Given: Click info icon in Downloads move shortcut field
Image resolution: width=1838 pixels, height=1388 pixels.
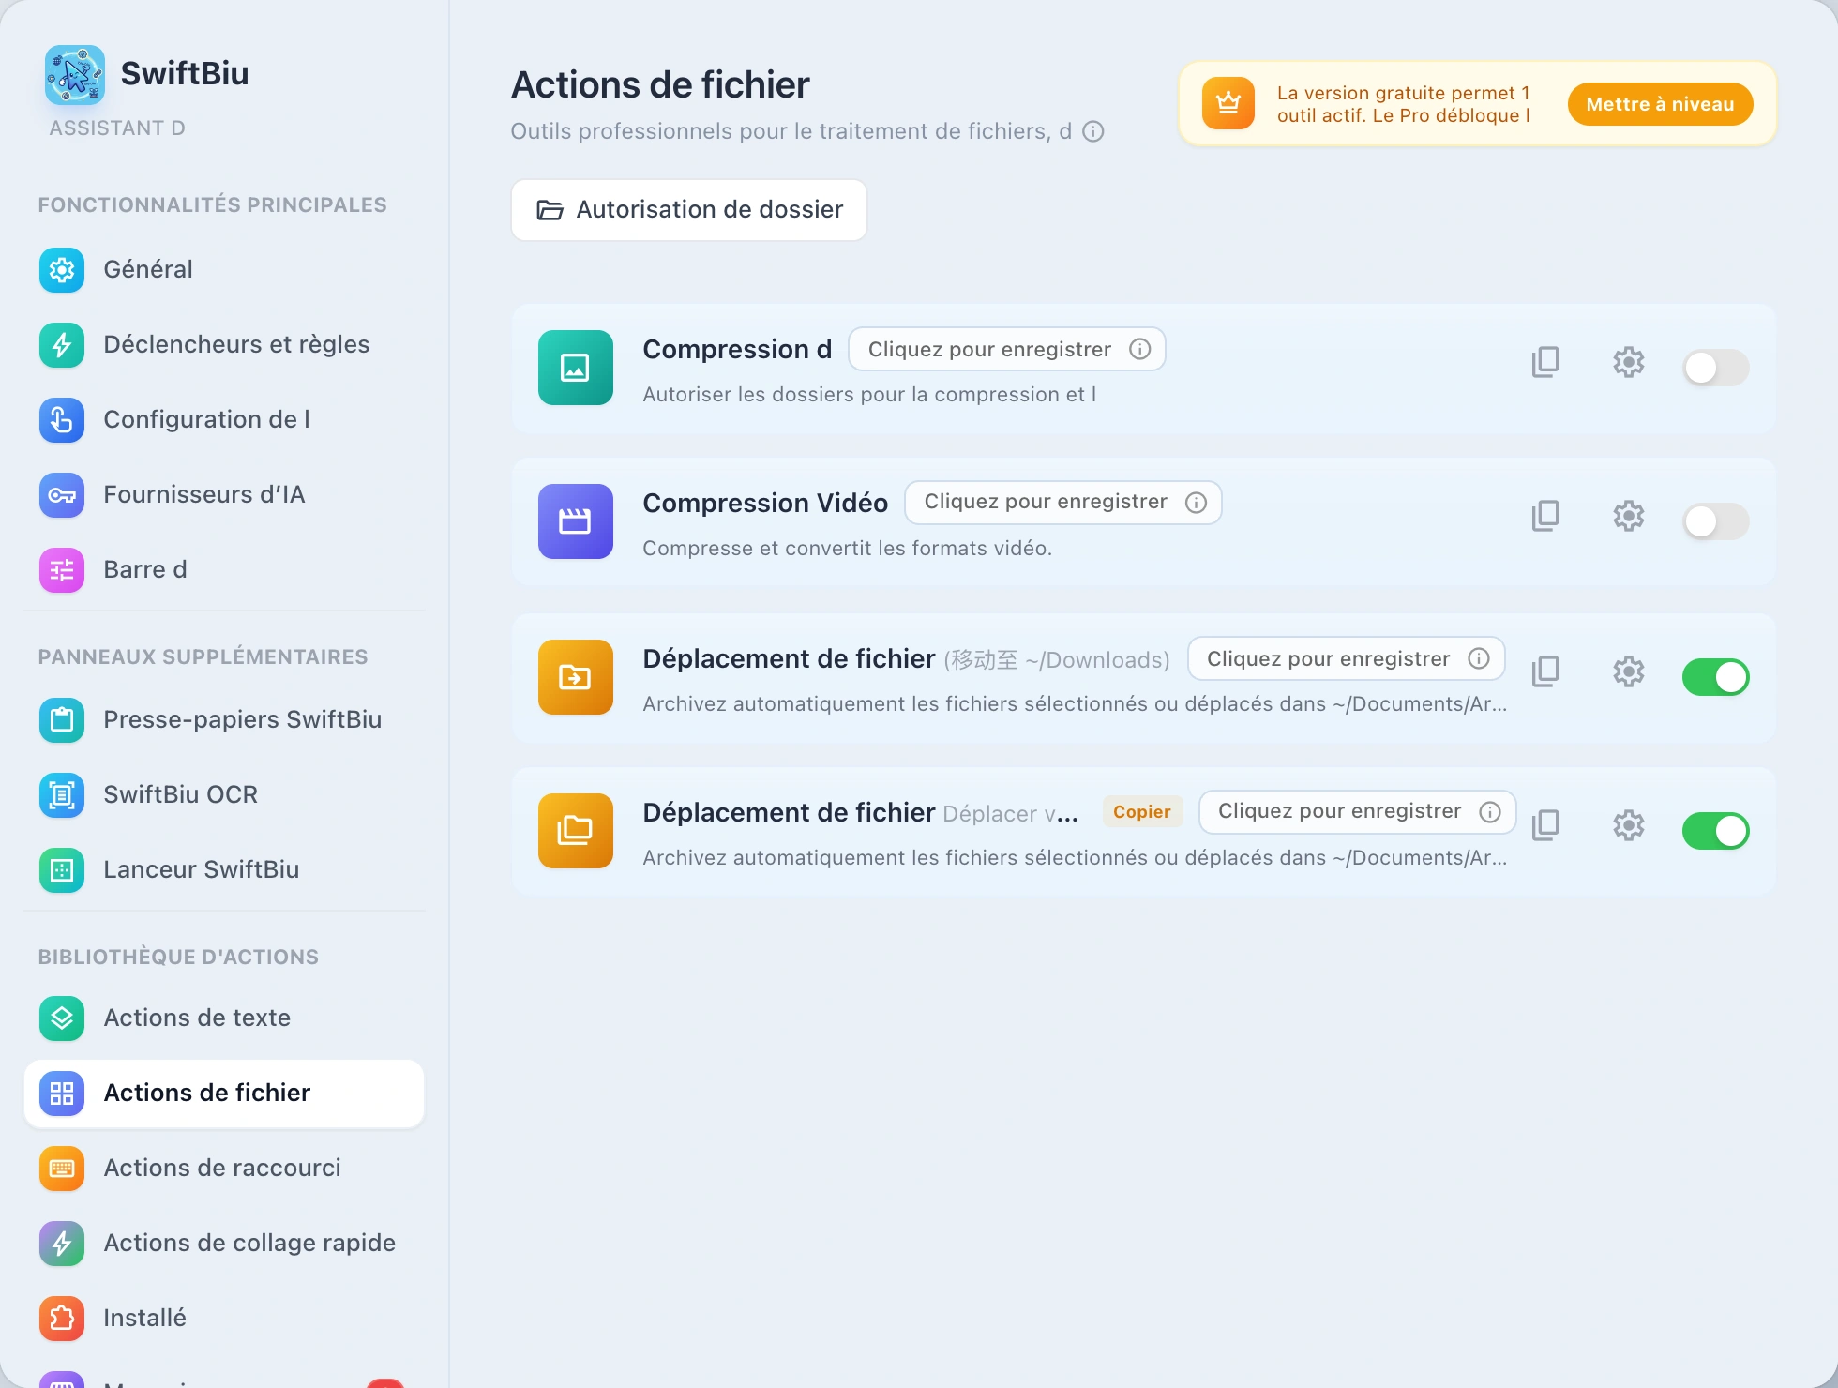Looking at the screenshot, I should point(1479,659).
